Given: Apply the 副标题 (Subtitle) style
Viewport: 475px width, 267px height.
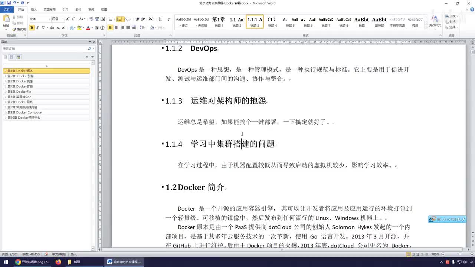Looking at the screenshot, I should 379,22.
